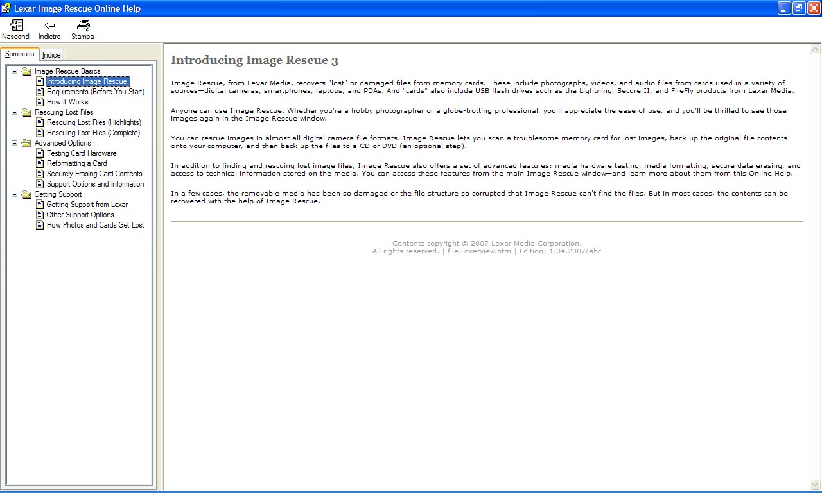Click the Advanced Options folder icon
Viewport: 822px width, 493px height.
click(26, 143)
